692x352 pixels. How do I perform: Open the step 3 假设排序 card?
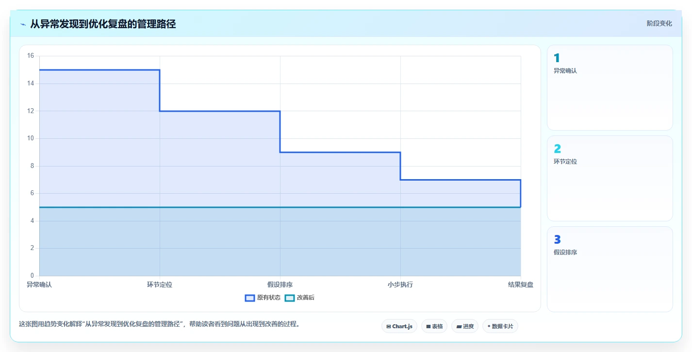pyautogui.click(x=610, y=269)
